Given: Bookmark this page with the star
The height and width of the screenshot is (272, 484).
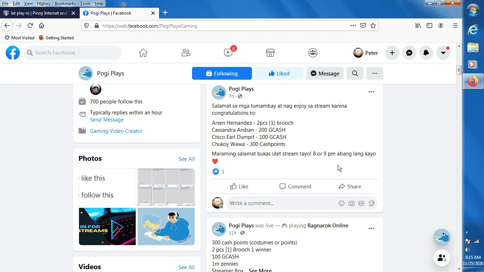Looking at the screenshot, I should pyautogui.click(x=373, y=25).
